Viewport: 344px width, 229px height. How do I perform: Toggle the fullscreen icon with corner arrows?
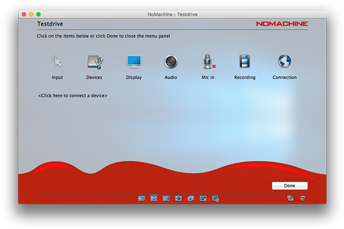point(178,199)
